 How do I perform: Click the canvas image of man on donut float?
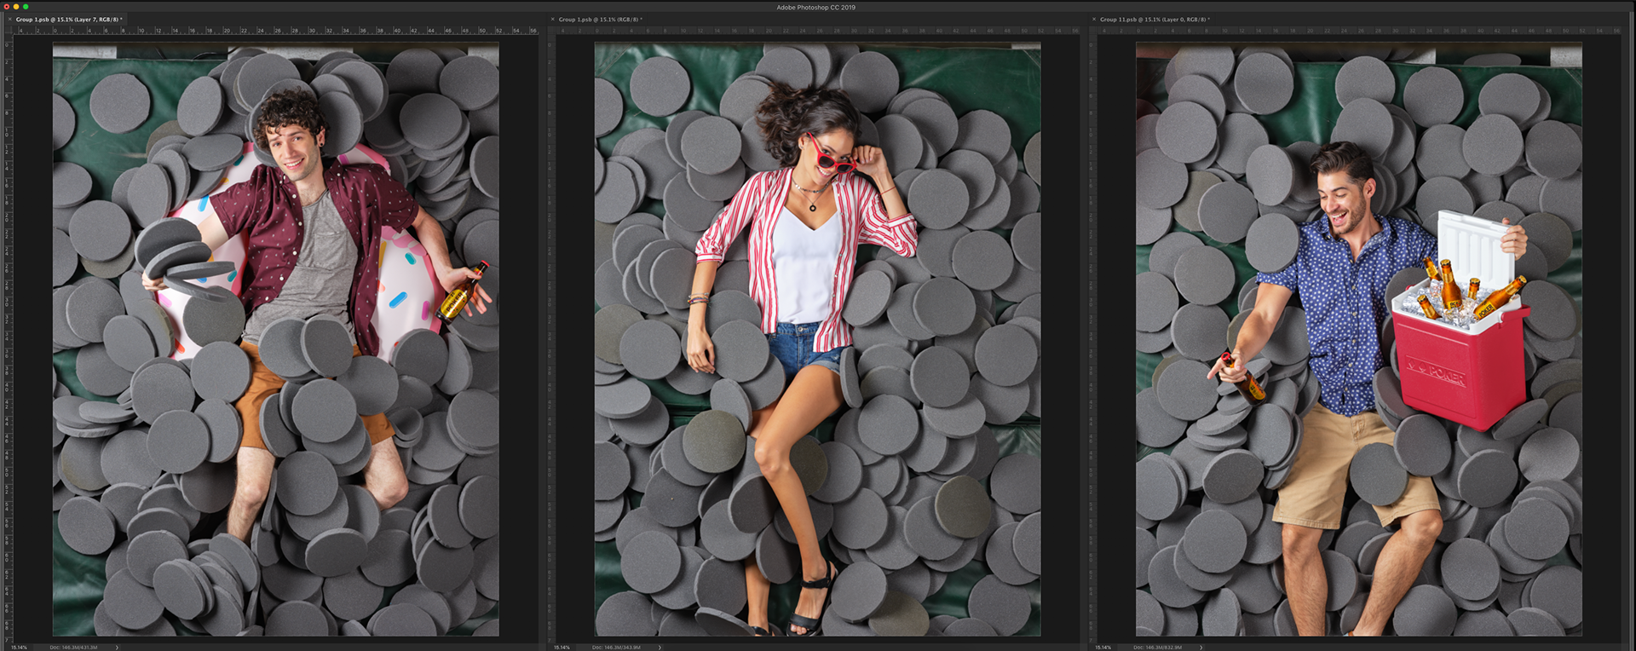pyautogui.click(x=276, y=340)
